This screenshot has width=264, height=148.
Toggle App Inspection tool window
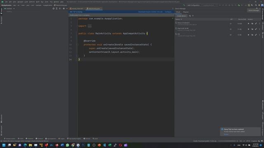[x=51, y=139]
